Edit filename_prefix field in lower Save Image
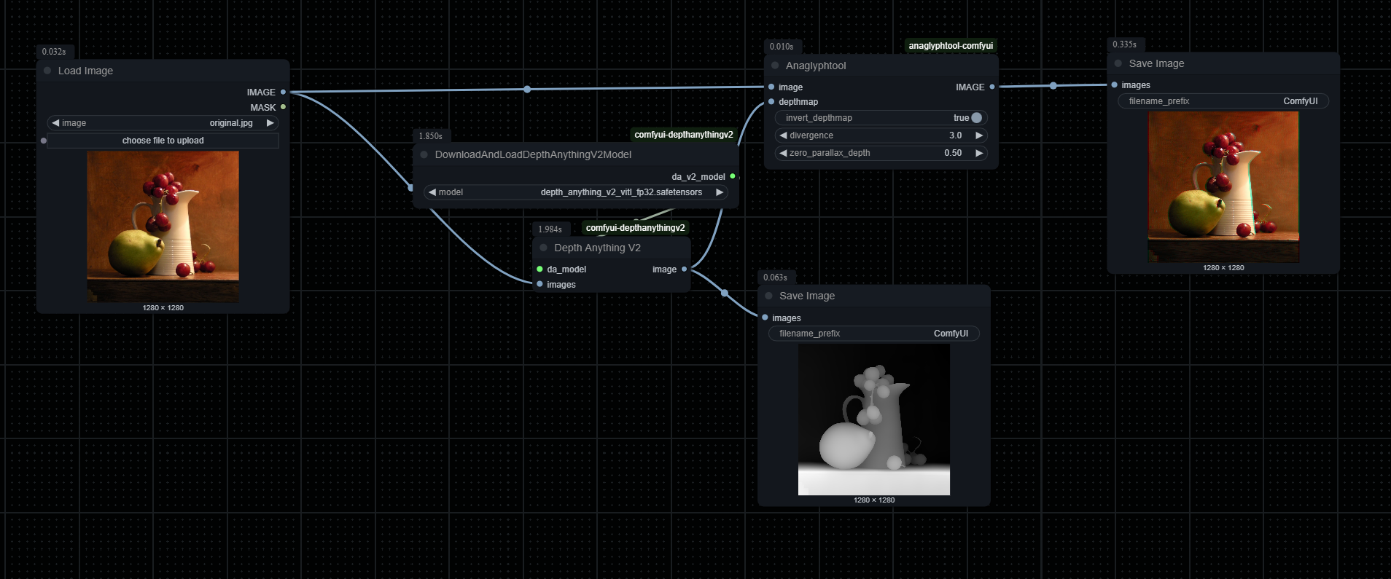1391x579 pixels. click(873, 334)
